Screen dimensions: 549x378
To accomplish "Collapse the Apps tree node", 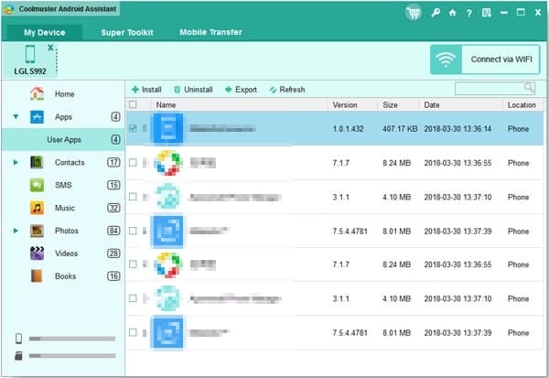I will pyautogui.click(x=16, y=117).
